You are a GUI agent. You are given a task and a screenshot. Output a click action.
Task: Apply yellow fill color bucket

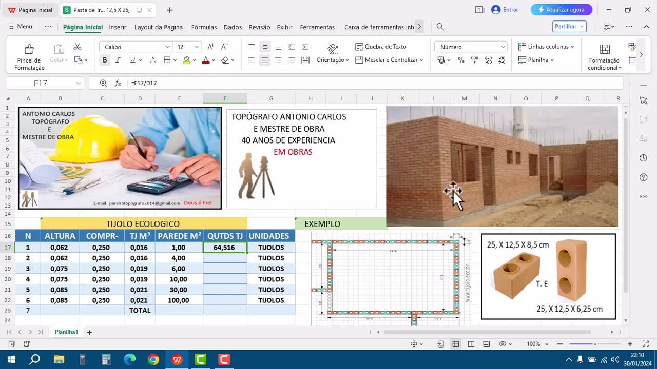[x=187, y=60]
